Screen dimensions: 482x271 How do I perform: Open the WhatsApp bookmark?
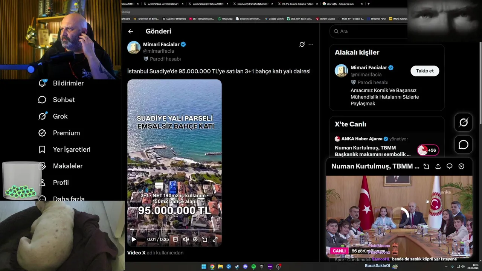point(225,19)
